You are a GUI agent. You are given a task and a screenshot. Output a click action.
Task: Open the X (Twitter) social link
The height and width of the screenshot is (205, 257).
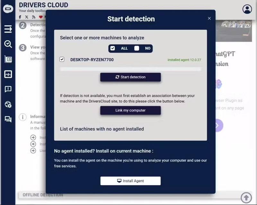[x=27, y=17]
